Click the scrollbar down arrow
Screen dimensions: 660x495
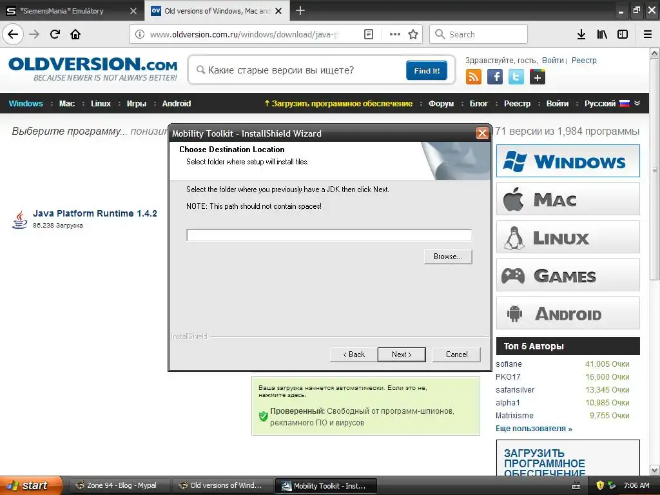[x=655, y=470]
